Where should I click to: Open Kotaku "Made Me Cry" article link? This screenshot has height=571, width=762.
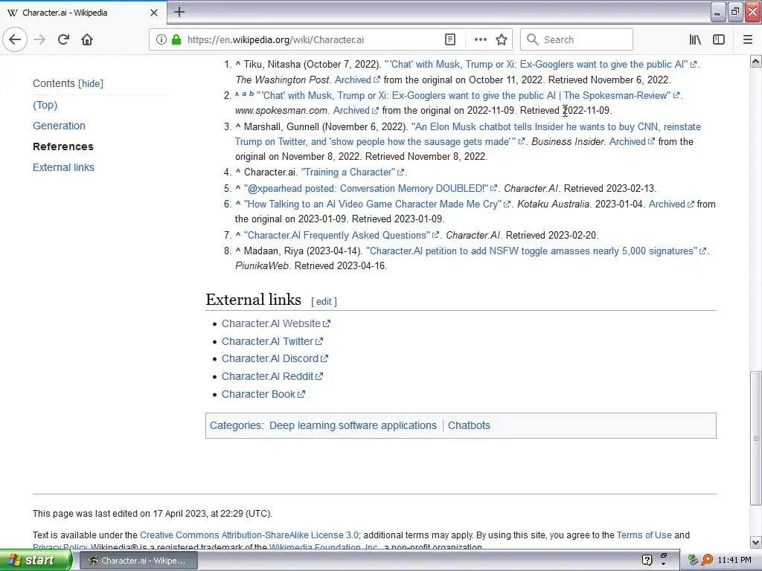[x=377, y=204]
